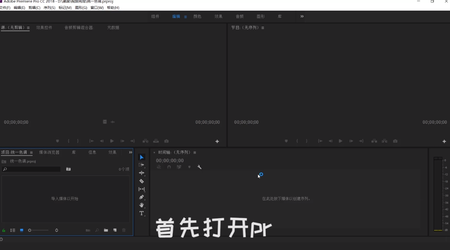This screenshot has height=250, width=450.
Task: Go to In point in Source monitor
Action: pos(91,141)
